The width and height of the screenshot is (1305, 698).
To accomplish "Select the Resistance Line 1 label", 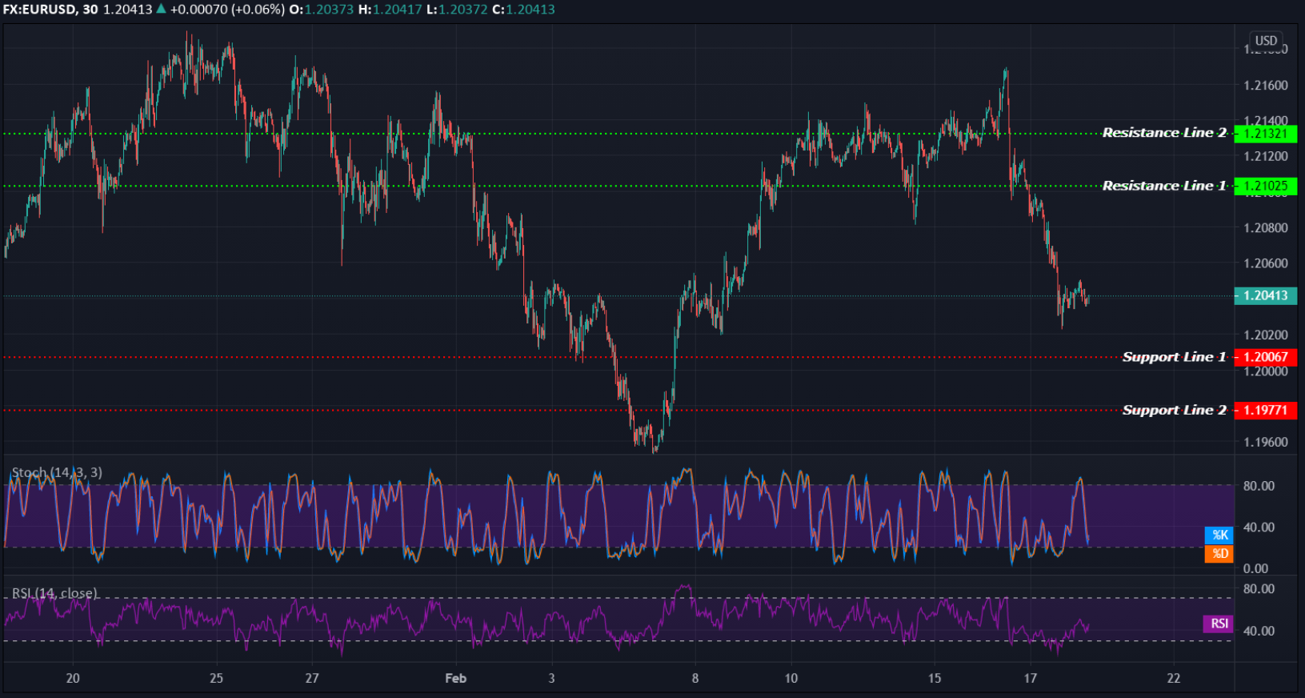I will 1164,186.
